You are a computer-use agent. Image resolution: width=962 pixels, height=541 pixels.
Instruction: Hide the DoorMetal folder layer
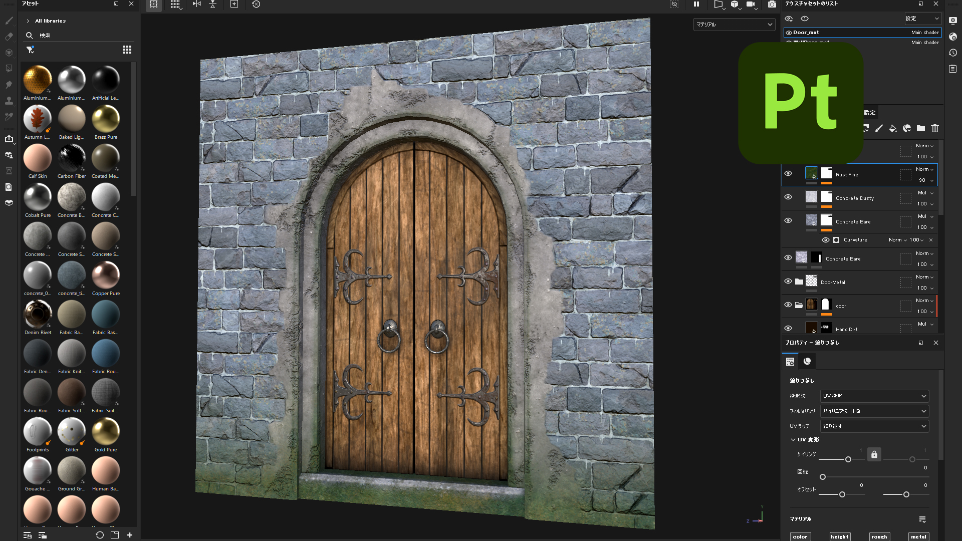pos(788,282)
